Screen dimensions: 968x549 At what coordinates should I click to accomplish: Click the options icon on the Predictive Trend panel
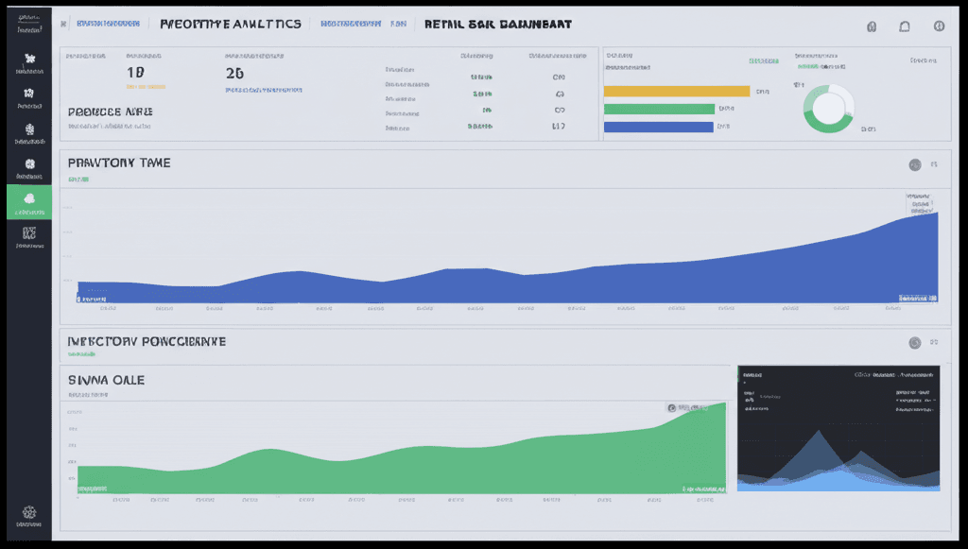point(915,164)
